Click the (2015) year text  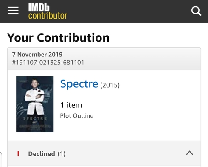click(110, 85)
